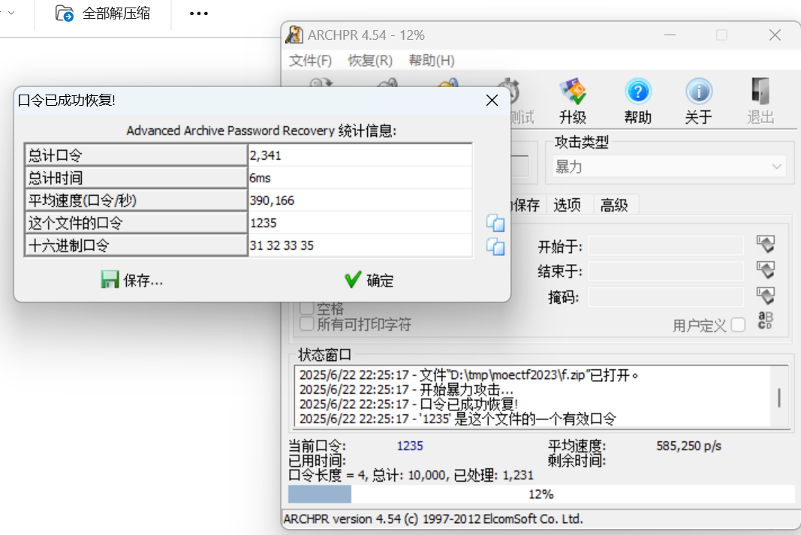The width and height of the screenshot is (801, 535).
Task: Click the 关于 (About) info icon
Action: [698, 92]
